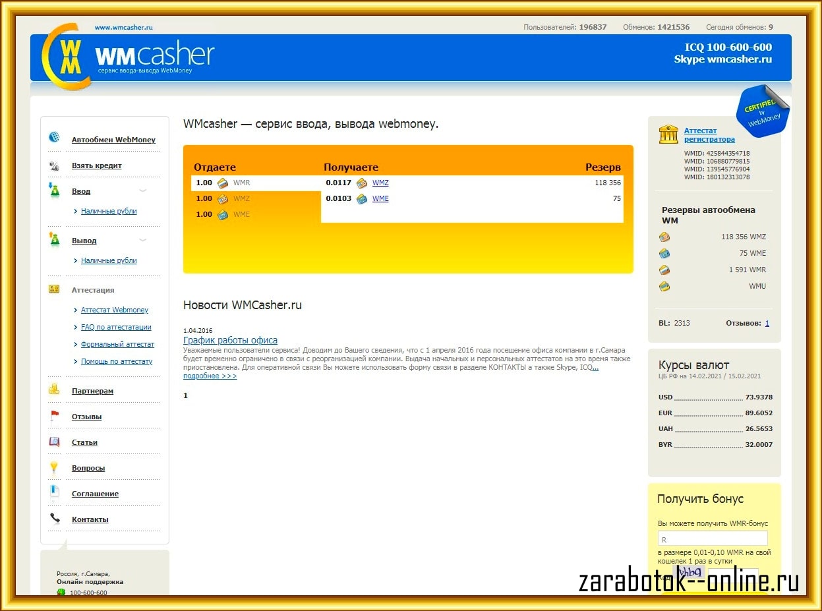Click the percent icon beside Взять кредит
This screenshot has width=822, height=611.
coord(55,165)
